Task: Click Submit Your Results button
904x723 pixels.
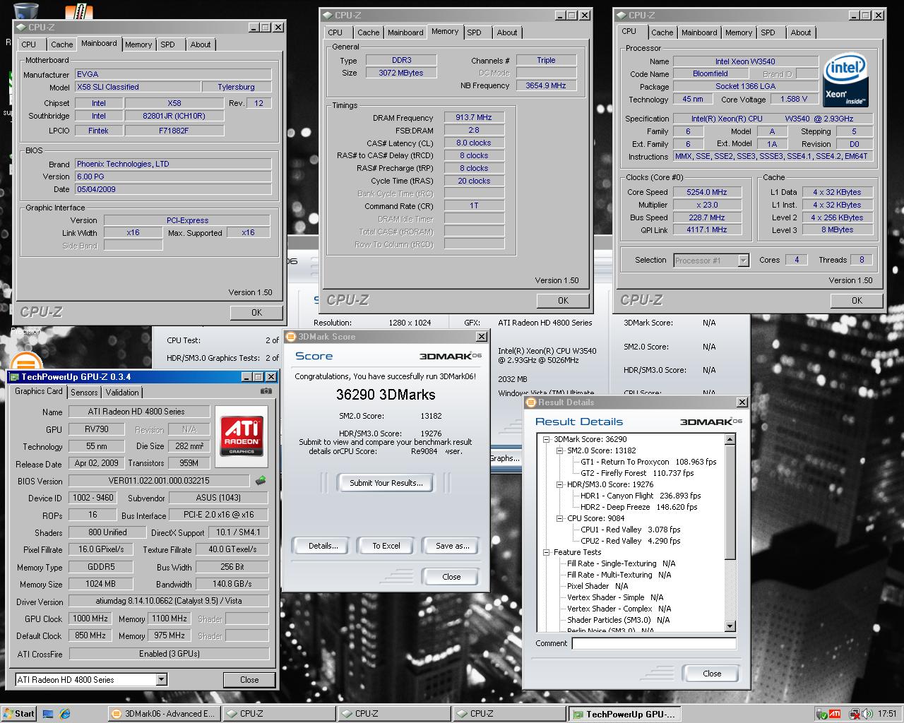Action: (x=386, y=483)
